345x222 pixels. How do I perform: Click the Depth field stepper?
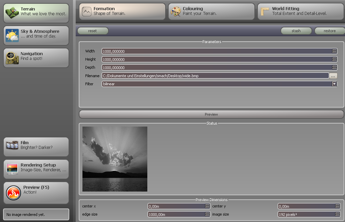click(x=335, y=68)
